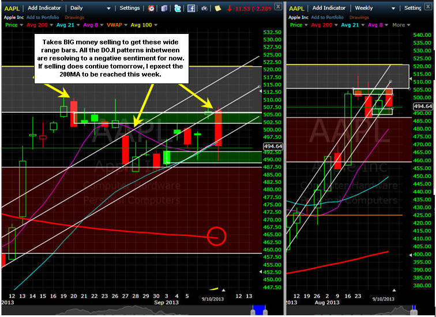Click the 532.50 price axis label

point(272,32)
